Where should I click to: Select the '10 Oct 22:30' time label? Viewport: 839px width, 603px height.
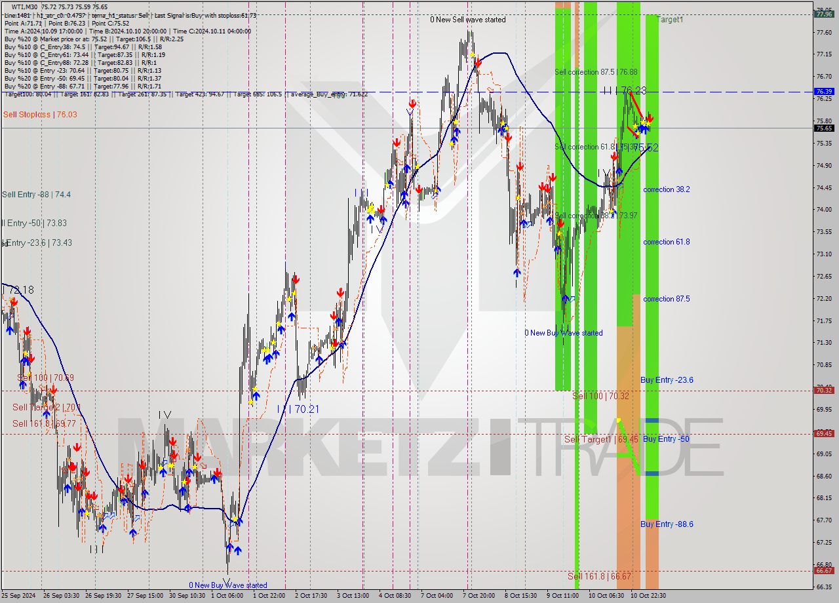[x=649, y=596]
